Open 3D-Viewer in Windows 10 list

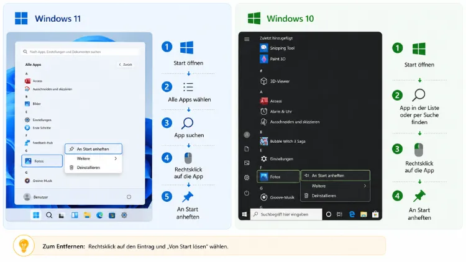[275, 81]
